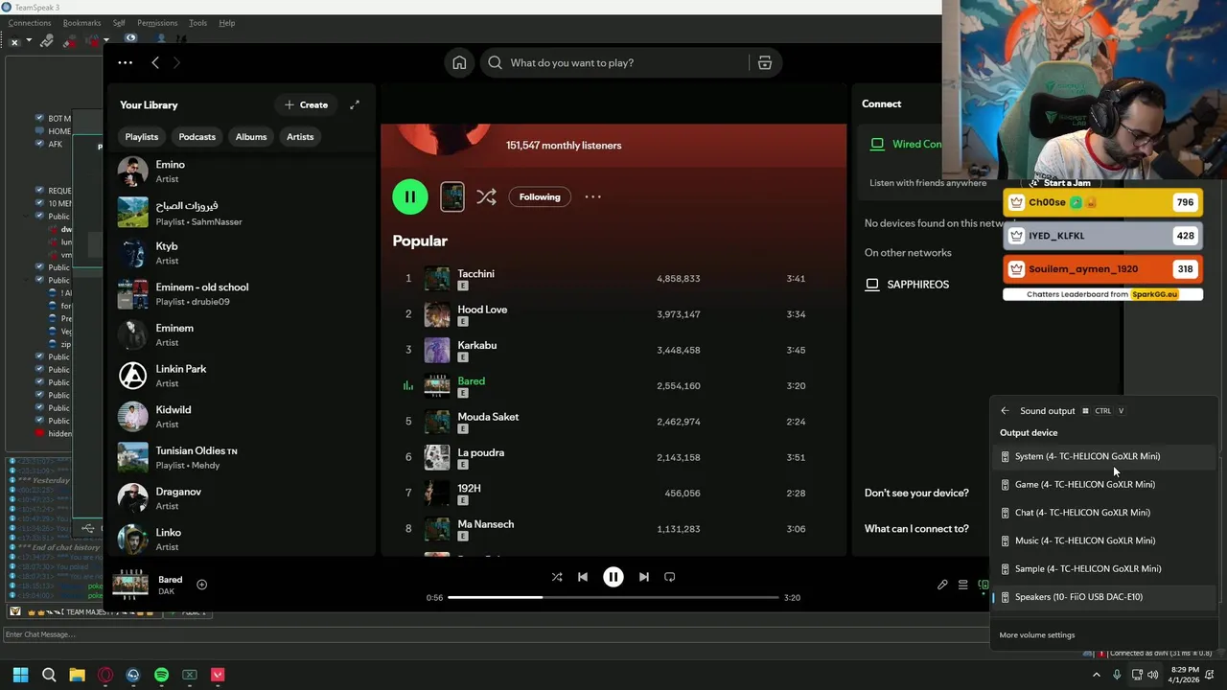Open More volume settings

coord(1037,635)
